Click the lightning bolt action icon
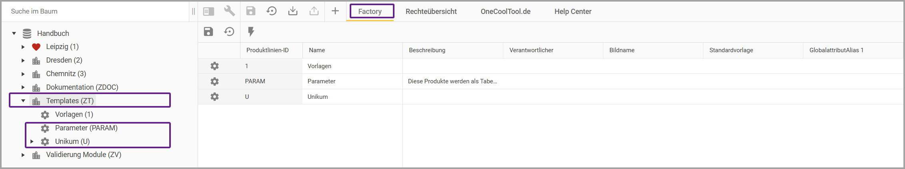905x169 pixels. coord(251,31)
